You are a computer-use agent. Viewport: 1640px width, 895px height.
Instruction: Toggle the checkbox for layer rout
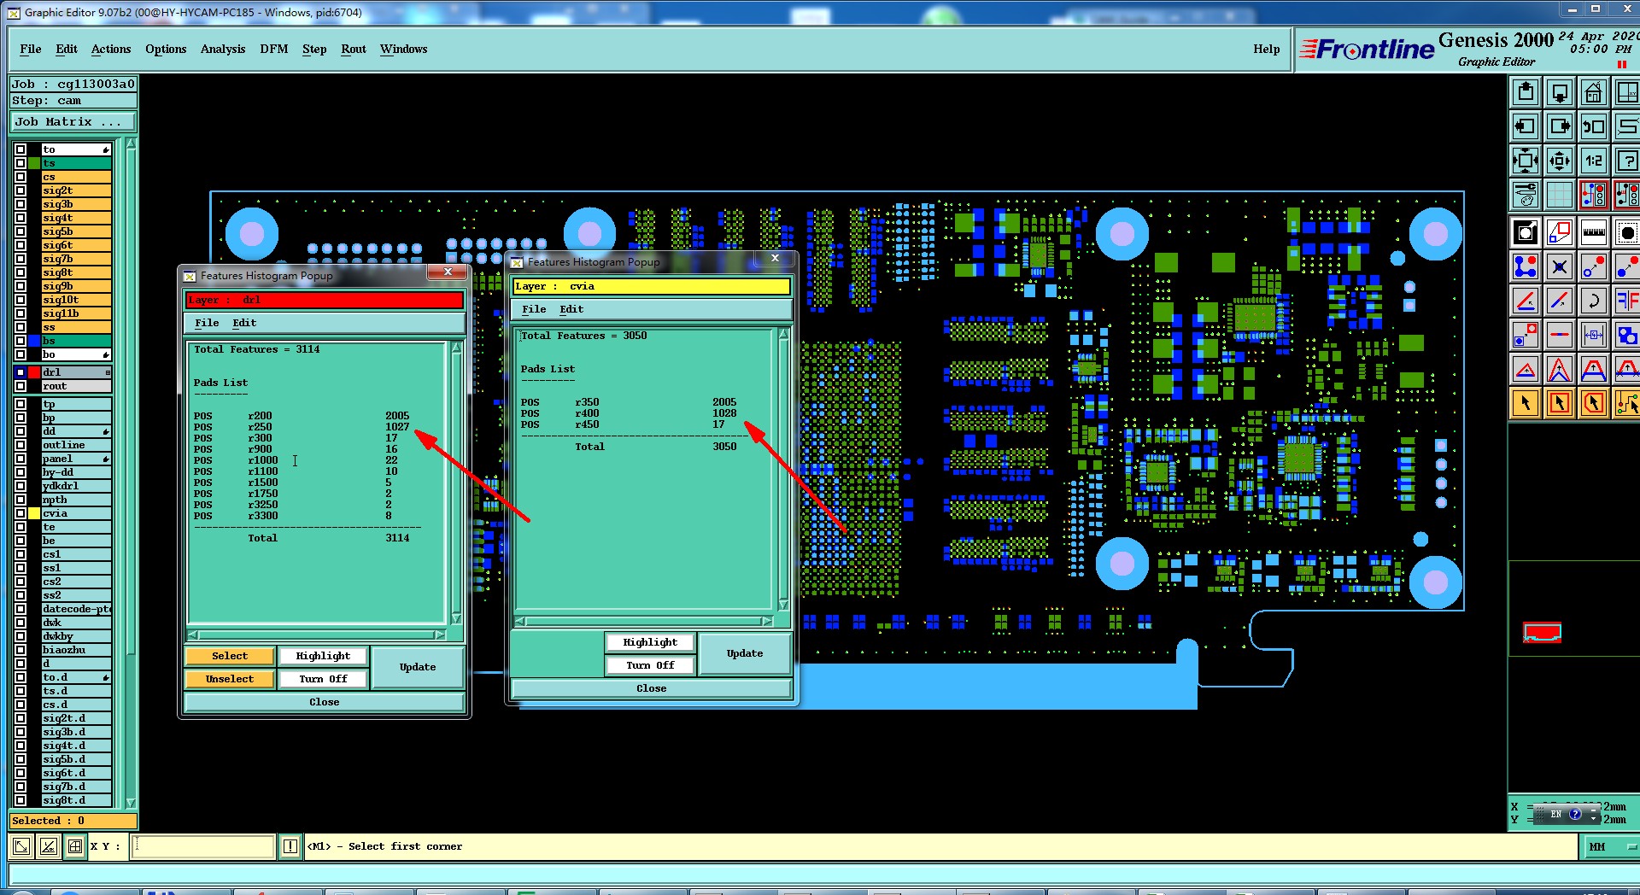[x=20, y=386]
